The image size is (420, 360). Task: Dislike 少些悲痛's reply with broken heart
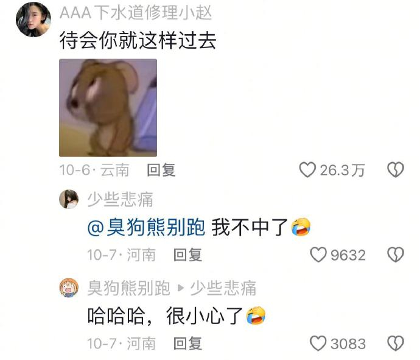396,255
